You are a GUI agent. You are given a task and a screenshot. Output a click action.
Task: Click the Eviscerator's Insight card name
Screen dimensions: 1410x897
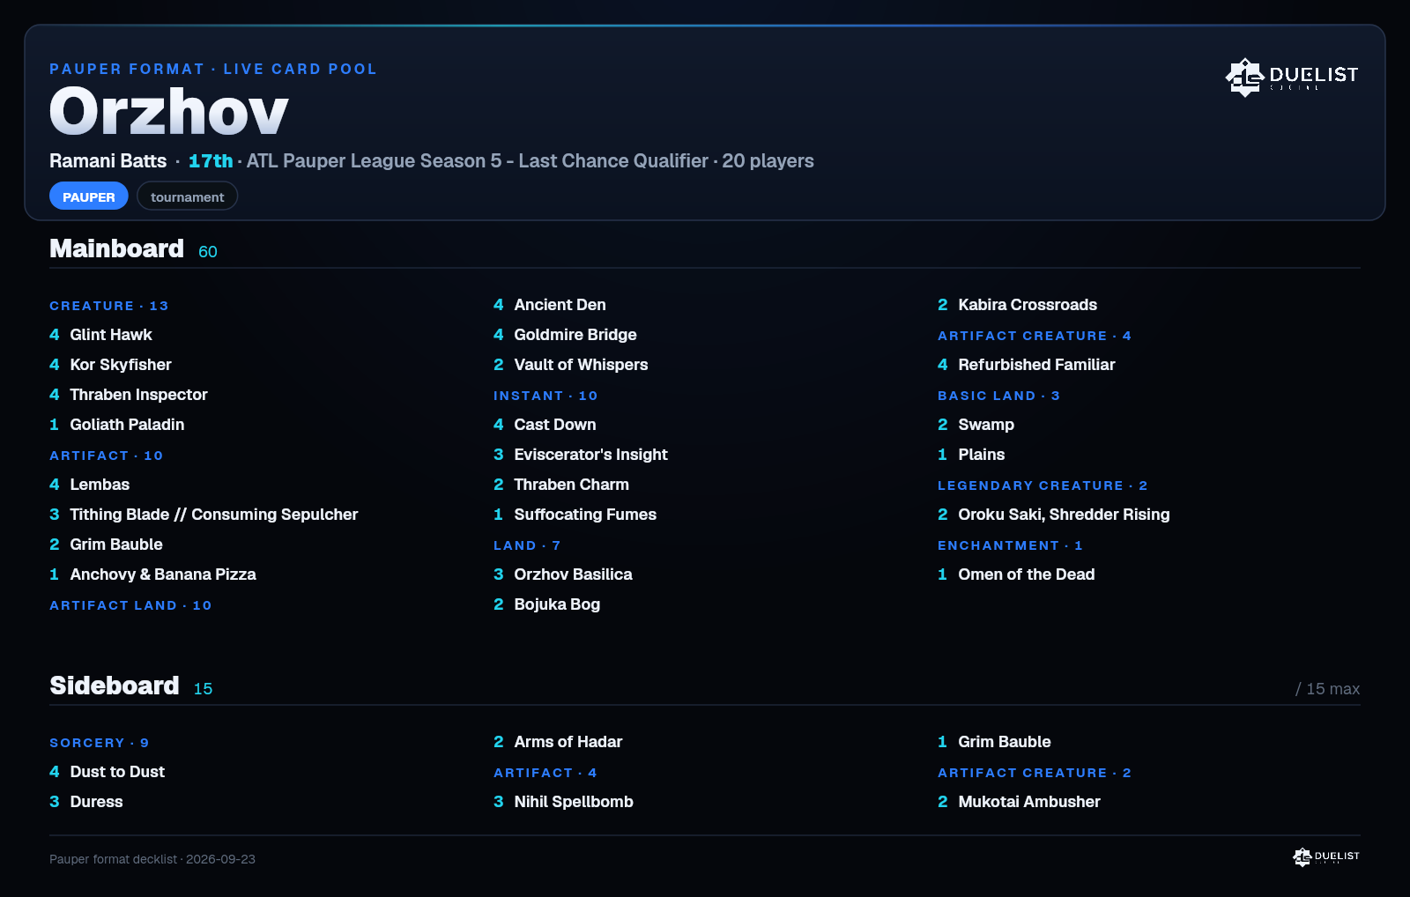(x=590, y=455)
